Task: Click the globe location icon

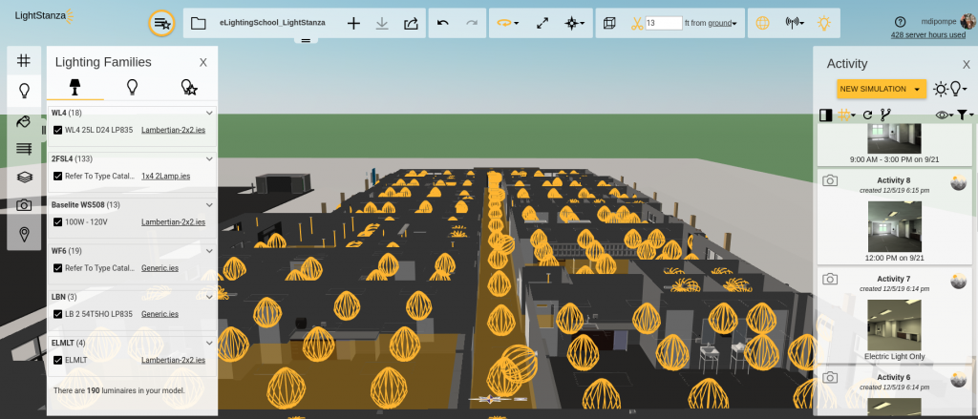Action: point(762,23)
